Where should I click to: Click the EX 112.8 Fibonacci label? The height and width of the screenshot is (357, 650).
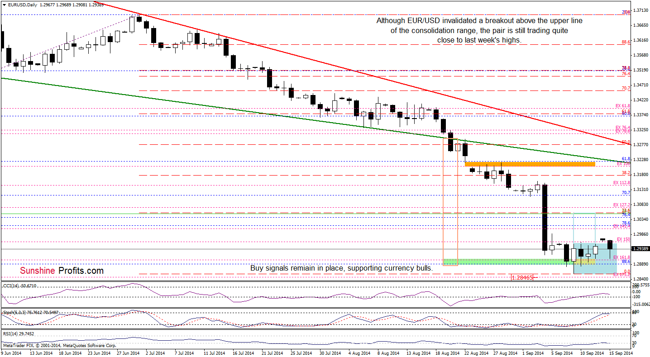pyautogui.click(x=622, y=183)
